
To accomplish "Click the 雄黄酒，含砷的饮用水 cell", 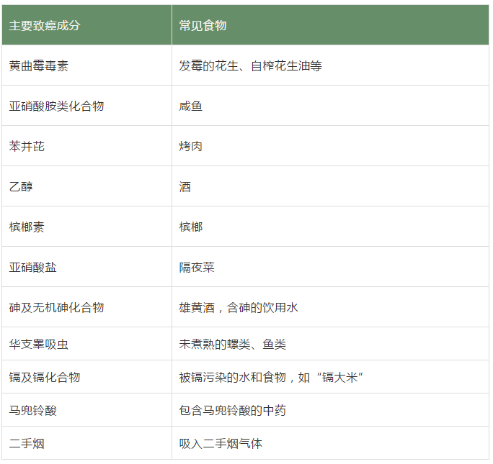I will click(239, 307).
